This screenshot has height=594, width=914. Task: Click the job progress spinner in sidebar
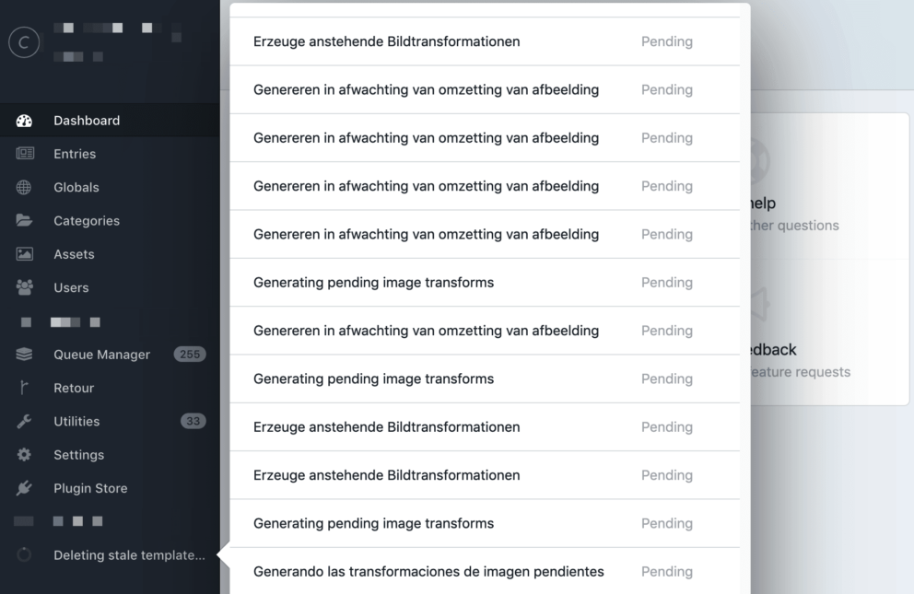tap(25, 555)
